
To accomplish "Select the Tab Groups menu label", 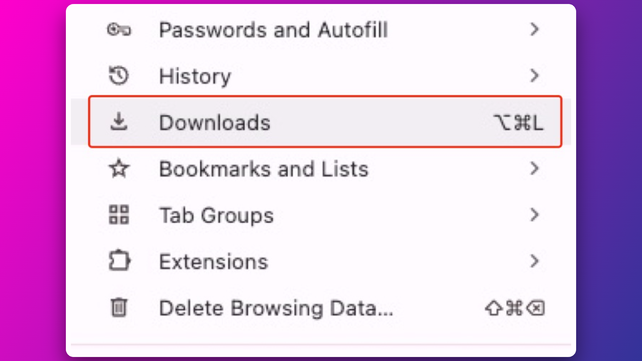I will [x=217, y=215].
